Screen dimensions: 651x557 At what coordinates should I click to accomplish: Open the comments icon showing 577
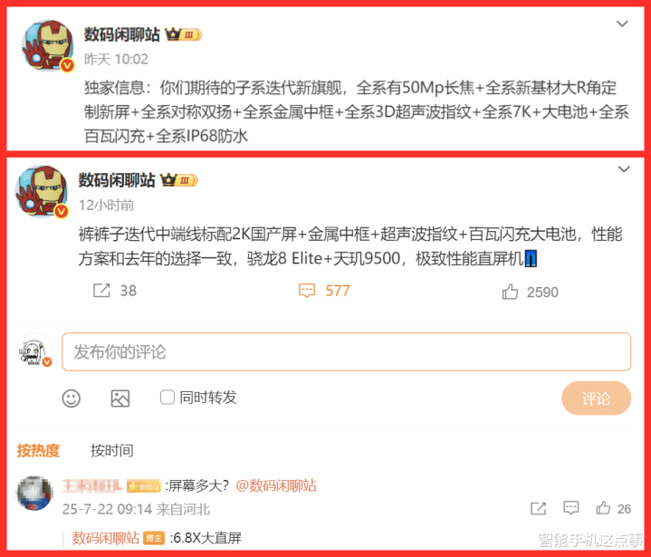pyautogui.click(x=307, y=291)
